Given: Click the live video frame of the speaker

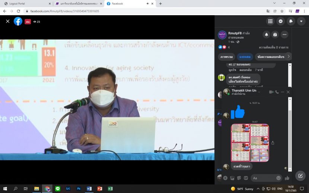Looking at the screenshot, I should click(107, 100).
